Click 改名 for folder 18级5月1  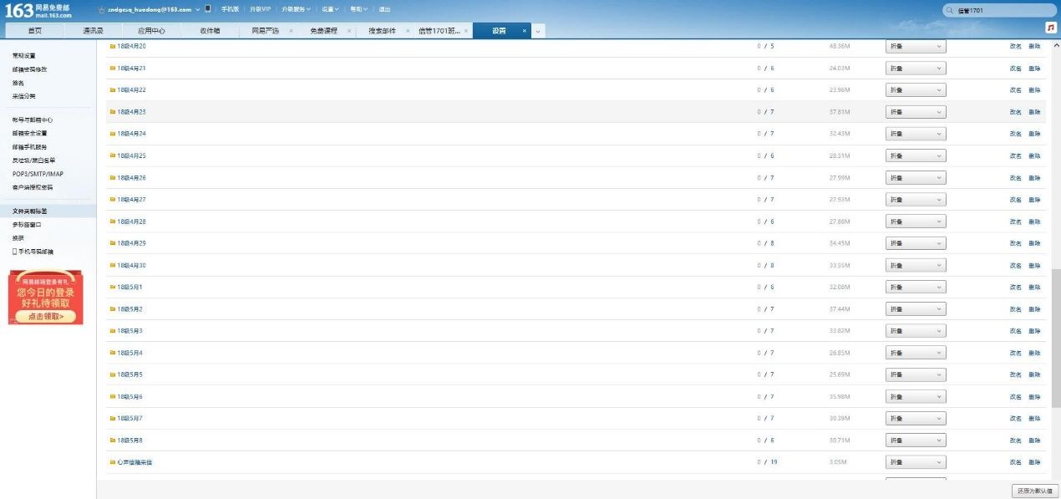pyautogui.click(x=1015, y=288)
